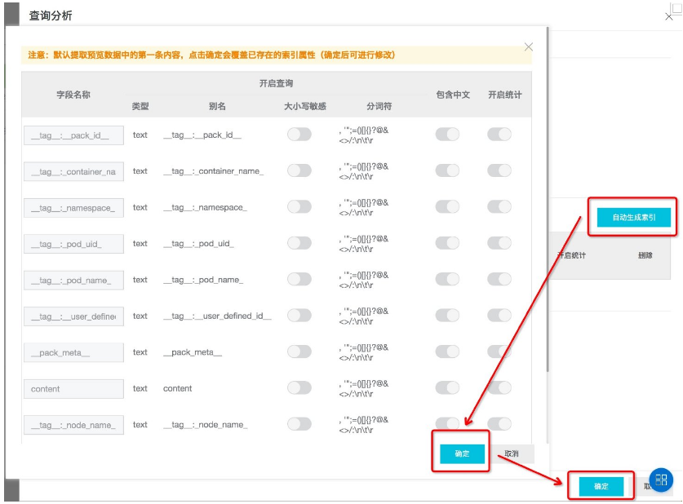Enable 包含中文 for __tag__:_pod_name_

447,279
